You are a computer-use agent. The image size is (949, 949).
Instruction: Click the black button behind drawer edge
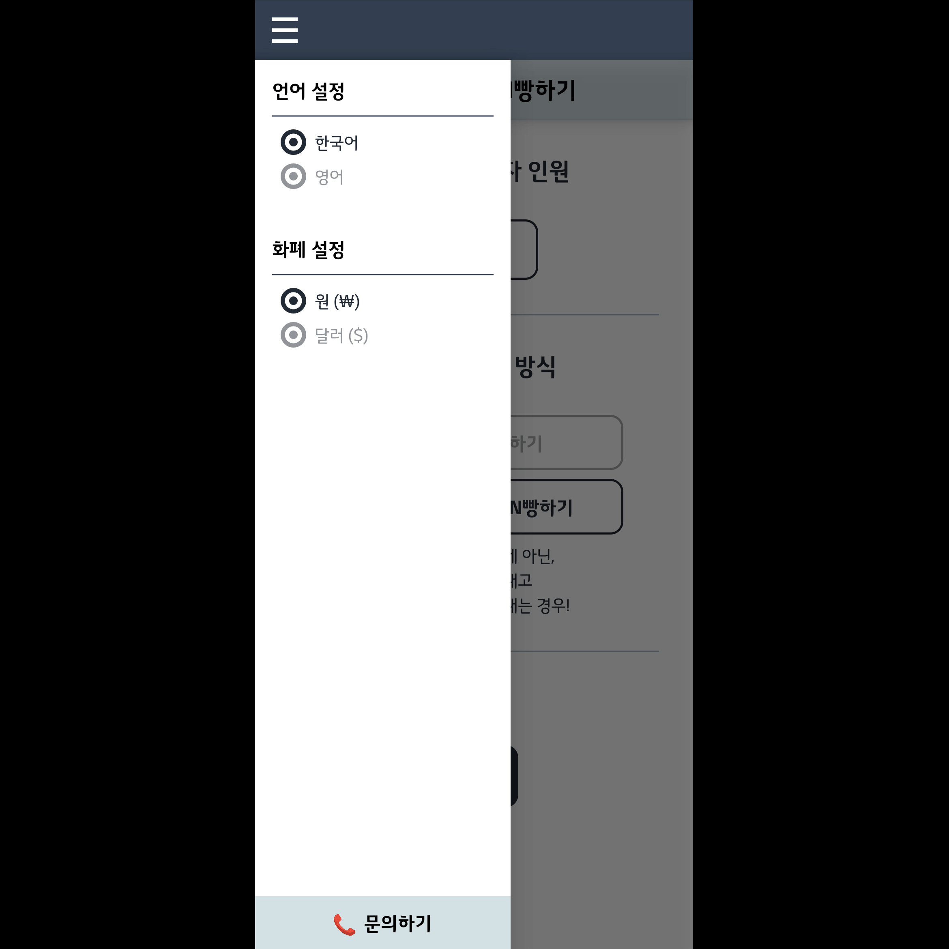tap(514, 776)
